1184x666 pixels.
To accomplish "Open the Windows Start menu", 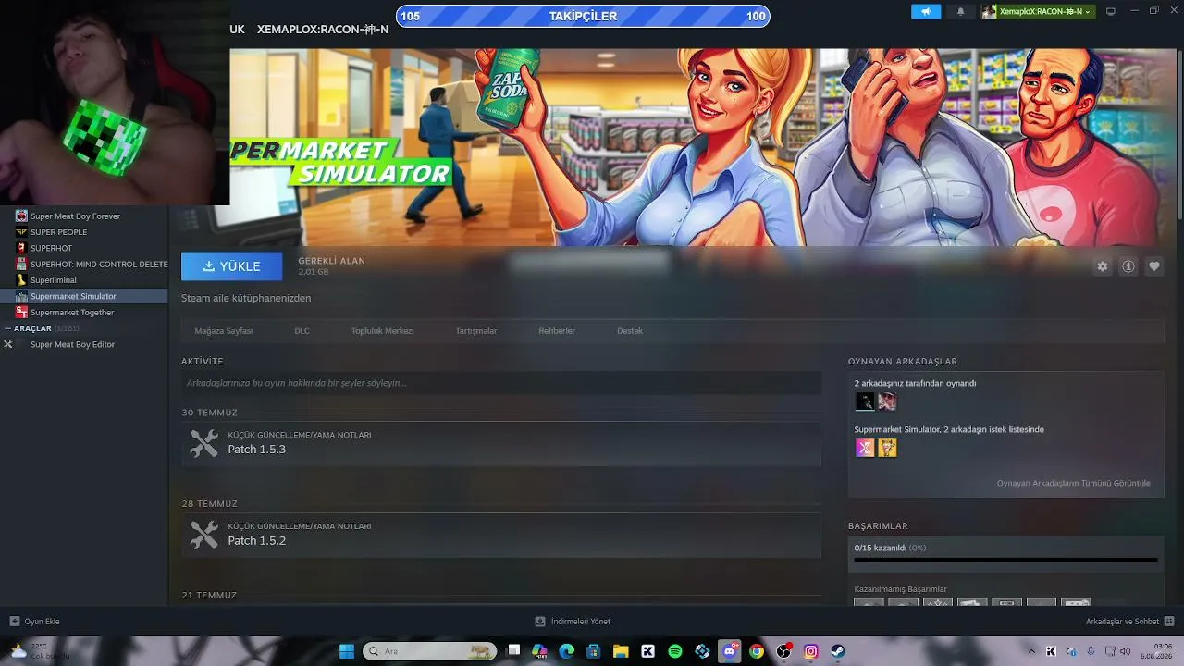I will pos(347,651).
